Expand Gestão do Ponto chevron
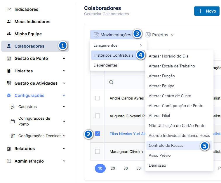This screenshot has width=221, height=183. [x=64, y=58]
